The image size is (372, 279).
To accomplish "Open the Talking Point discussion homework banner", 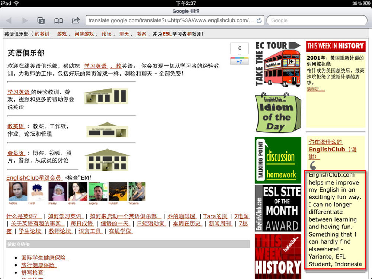I will click(278, 160).
